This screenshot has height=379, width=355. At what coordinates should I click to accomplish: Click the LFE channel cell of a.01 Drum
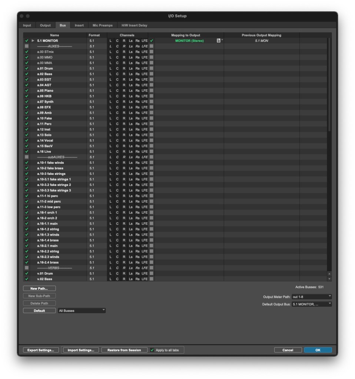tap(145, 69)
